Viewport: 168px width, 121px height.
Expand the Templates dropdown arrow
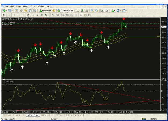(x=126, y=11)
